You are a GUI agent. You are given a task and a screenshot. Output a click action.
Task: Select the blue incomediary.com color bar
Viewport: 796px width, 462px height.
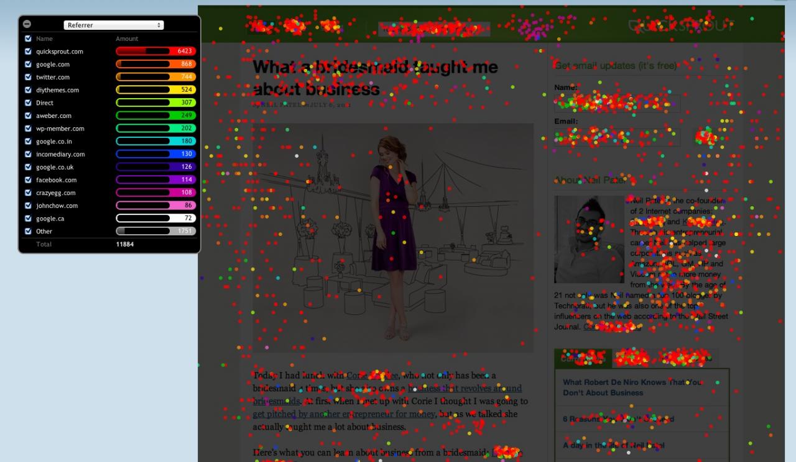[x=155, y=154]
